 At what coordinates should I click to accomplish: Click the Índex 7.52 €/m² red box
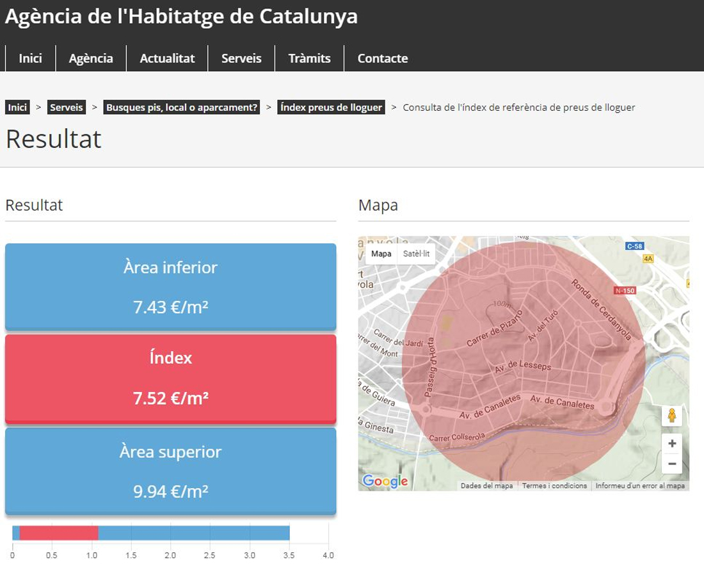[171, 379]
